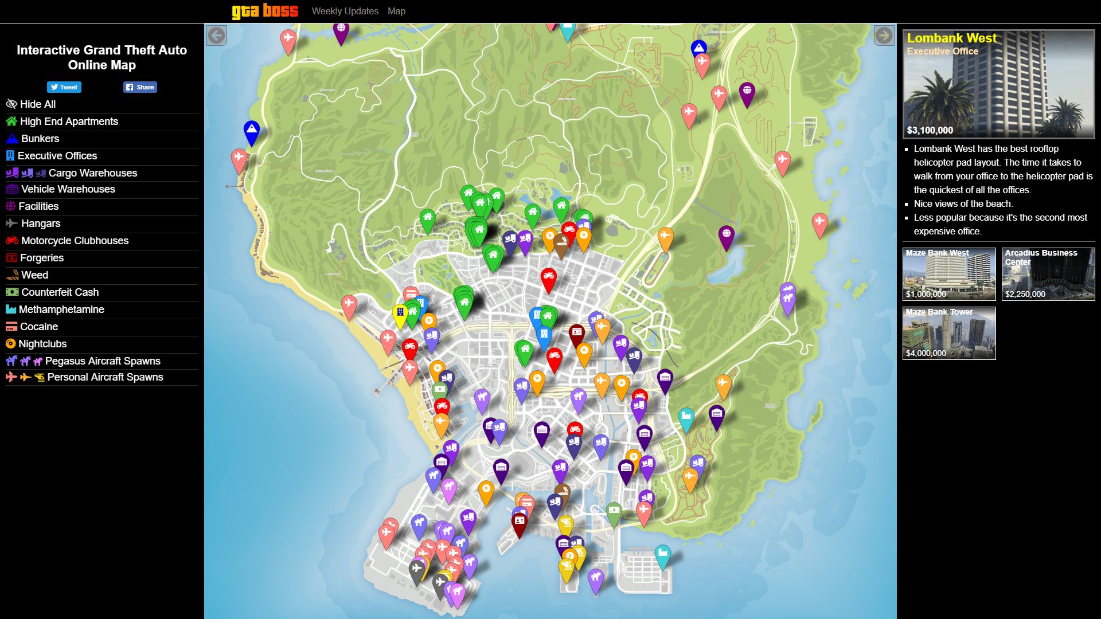The width and height of the screenshot is (1101, 619).
Task: Toggle Hide All markers
Action: pyautogui.click(x=31, y=104)
